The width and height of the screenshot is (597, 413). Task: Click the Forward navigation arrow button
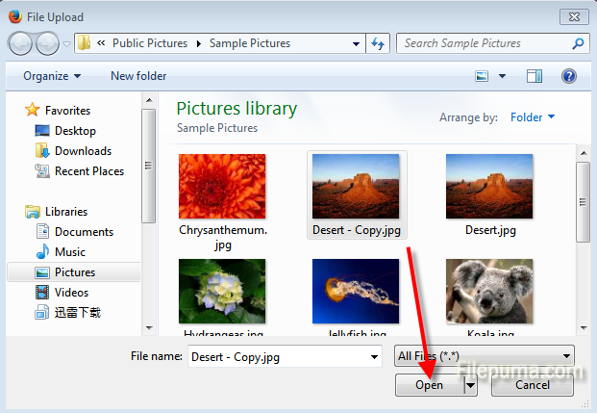point(47,43)
